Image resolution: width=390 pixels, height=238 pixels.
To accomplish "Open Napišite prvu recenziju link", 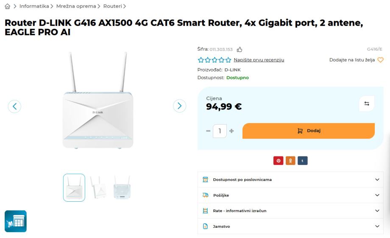I will pyautogui.click(x=259, y=60).
